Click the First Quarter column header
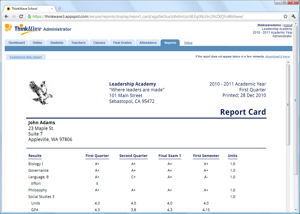The height and width of the screenshot is (214, 300). tap(97, 156)
